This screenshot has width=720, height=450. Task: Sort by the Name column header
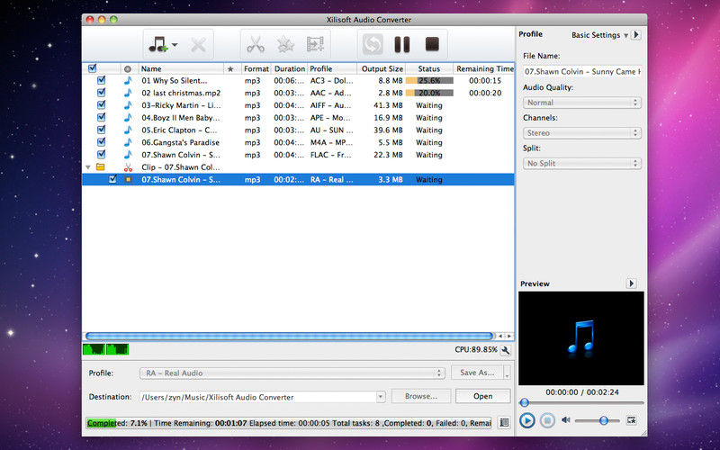pyautogui.click(x=181, y=68)
